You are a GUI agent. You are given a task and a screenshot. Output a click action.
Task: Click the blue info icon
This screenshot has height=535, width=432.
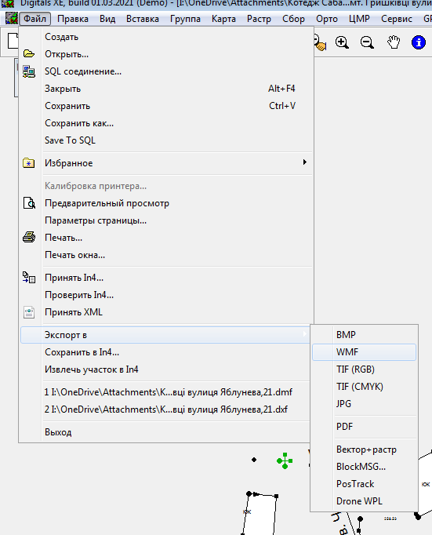coord(419,42)
